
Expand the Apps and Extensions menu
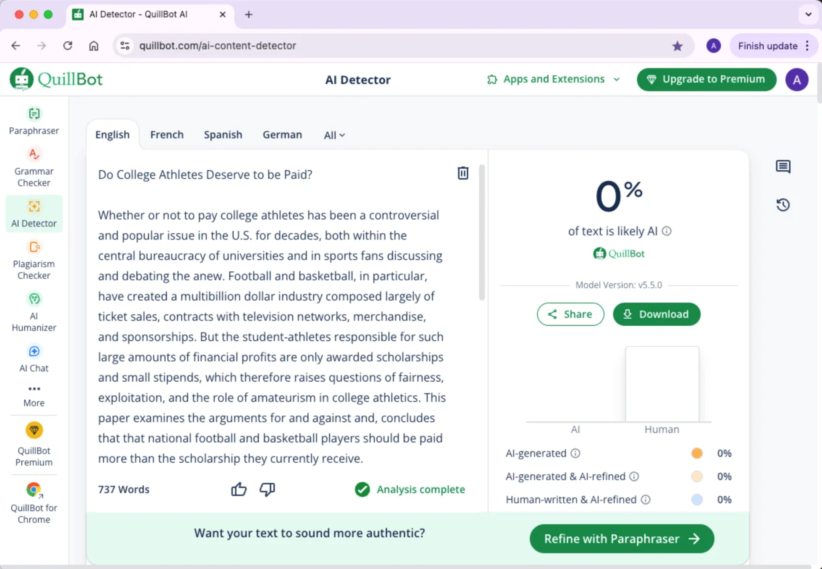tap(553, 79)
